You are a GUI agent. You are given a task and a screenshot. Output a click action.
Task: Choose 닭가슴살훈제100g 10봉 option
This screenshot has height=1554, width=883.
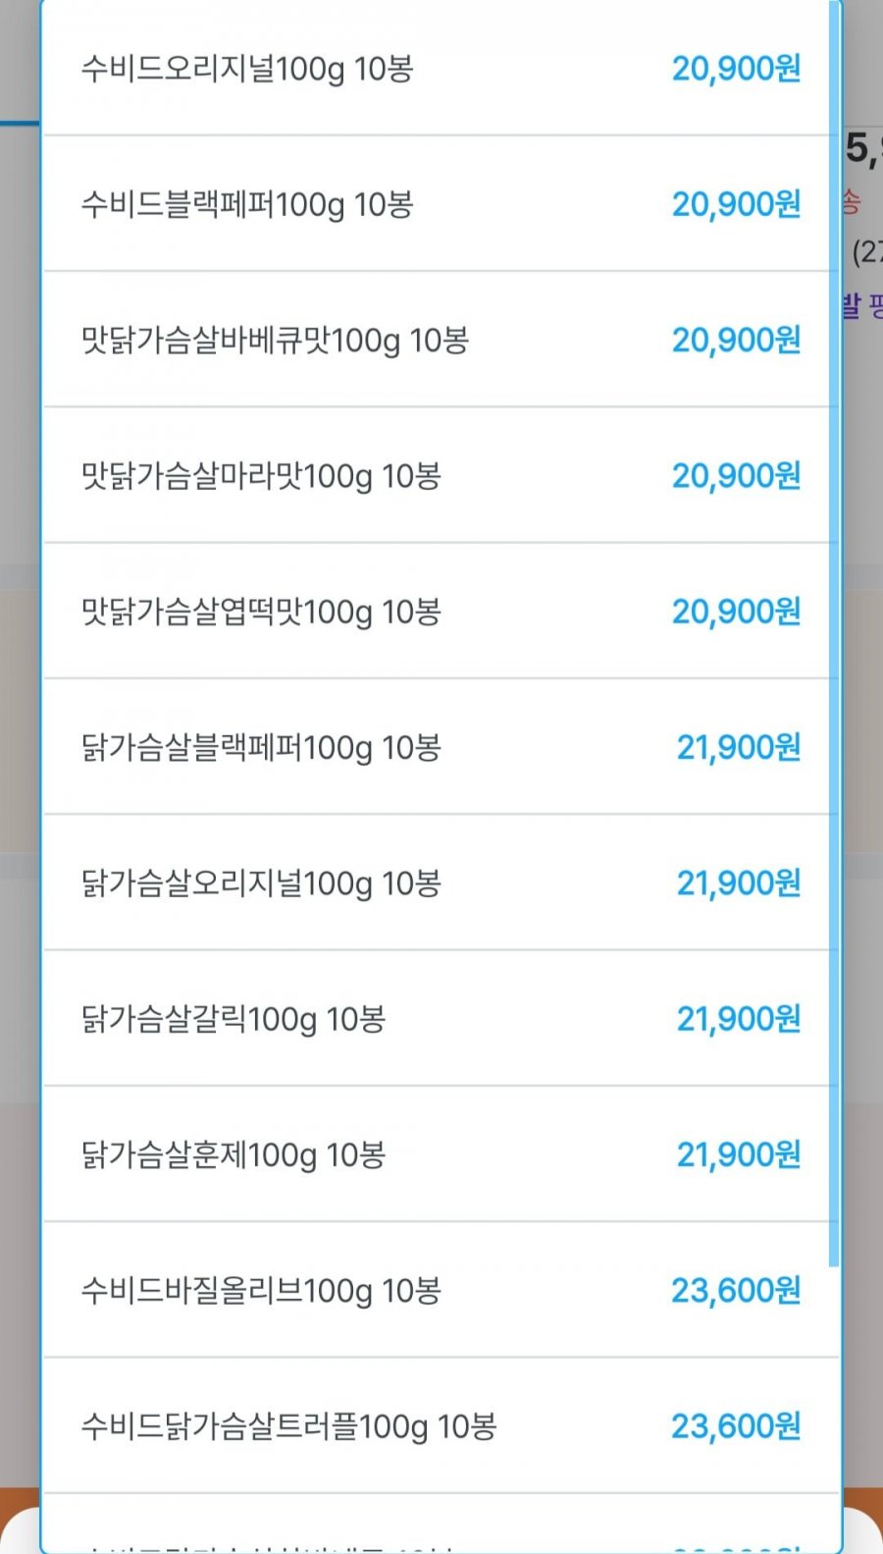pyautogui.click(x=234, y=1154)
